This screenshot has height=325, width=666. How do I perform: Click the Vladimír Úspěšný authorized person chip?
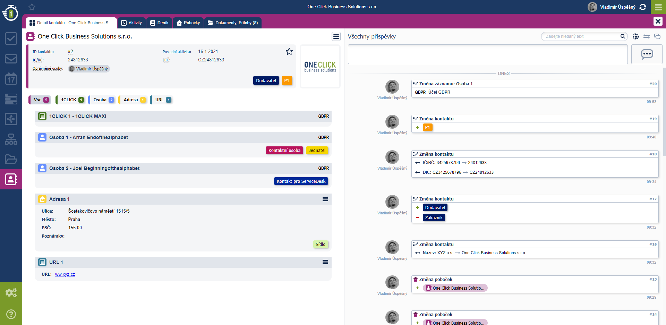(89, 69)
